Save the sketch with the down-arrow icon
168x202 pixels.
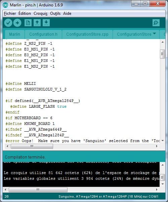click(46, 23)
